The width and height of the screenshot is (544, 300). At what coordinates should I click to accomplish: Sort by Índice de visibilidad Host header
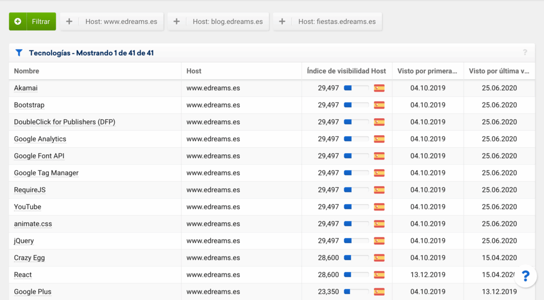346,71
